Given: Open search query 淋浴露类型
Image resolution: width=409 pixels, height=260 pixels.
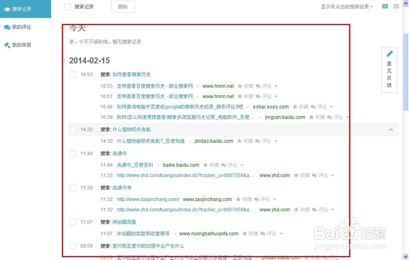Looking at the screenshot, I should point(124,222).
